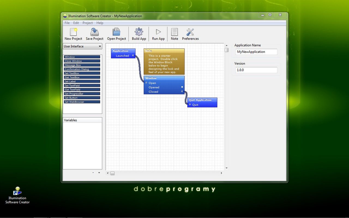349x218 pixels.
Task: Click the Open Project folder icon
Action: pyautogui.click(x=116, y=32)
